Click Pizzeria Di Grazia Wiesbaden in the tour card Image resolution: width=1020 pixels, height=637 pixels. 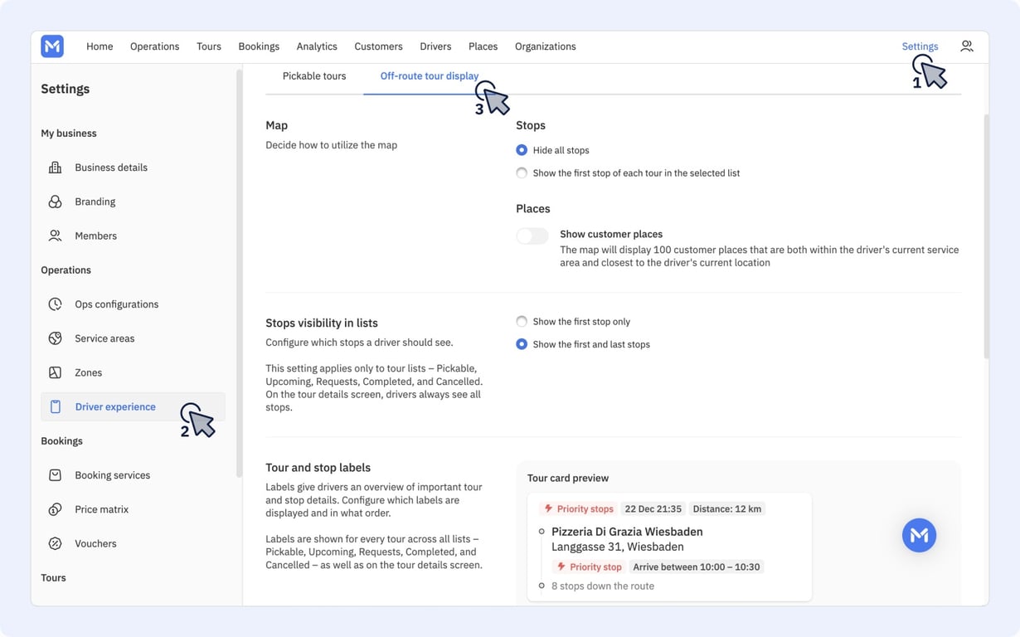627,532
